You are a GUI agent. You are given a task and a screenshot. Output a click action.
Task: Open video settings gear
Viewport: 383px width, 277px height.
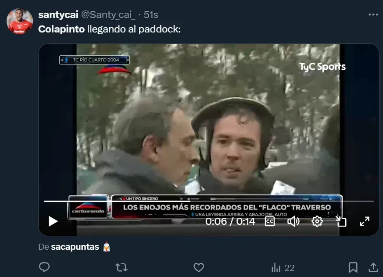tap(317, 222)
